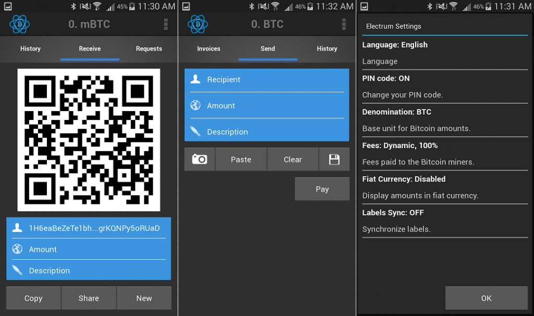This screenshot has width=534, height=316.
Task: Open the Fees: Dynamic, 100% setting
Action: (x=445, y=154)
